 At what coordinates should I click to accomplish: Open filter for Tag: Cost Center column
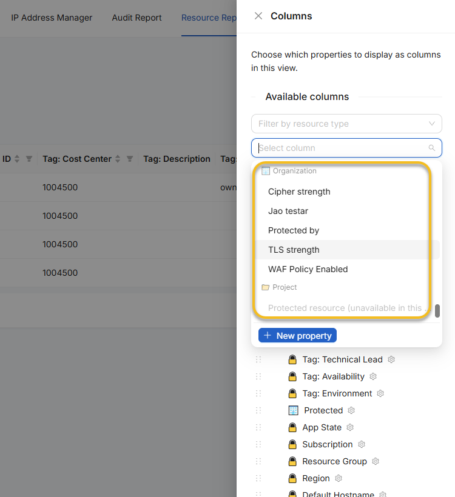click(x=129, y=159)
